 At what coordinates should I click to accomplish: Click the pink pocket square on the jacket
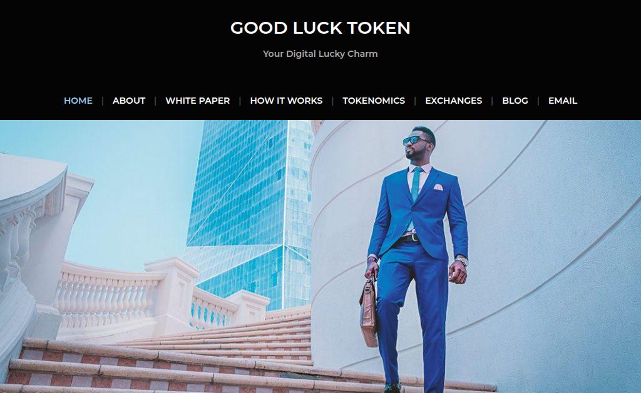coord(438,187)
